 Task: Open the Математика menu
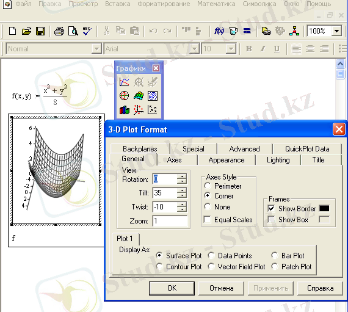click(x=216, y=4)
